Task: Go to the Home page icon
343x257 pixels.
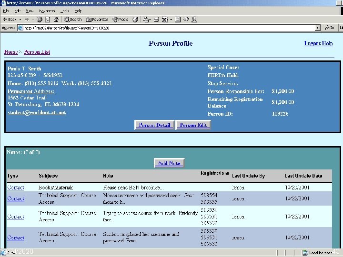Action: tap(56, 20)
